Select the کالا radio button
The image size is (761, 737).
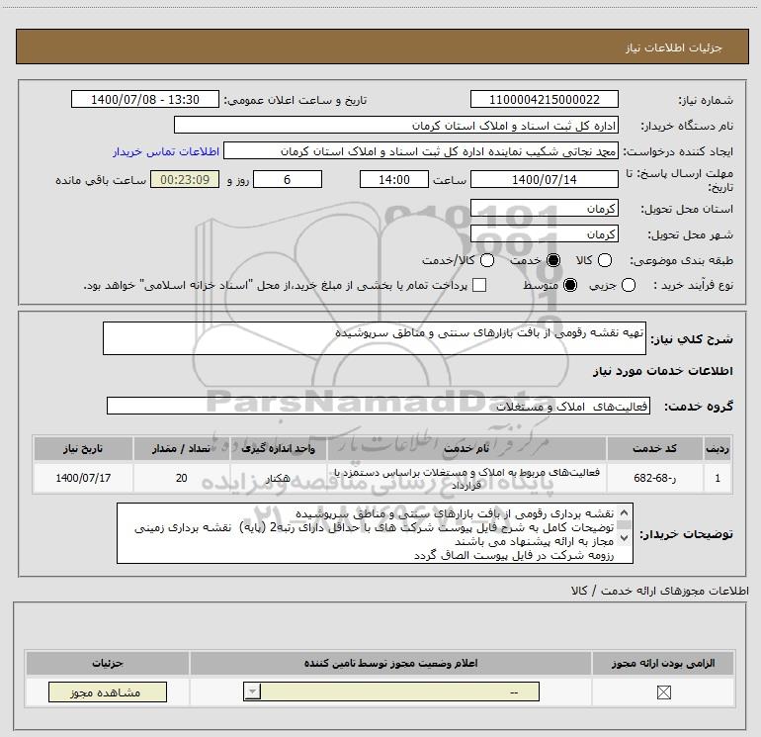coord(605,260)
